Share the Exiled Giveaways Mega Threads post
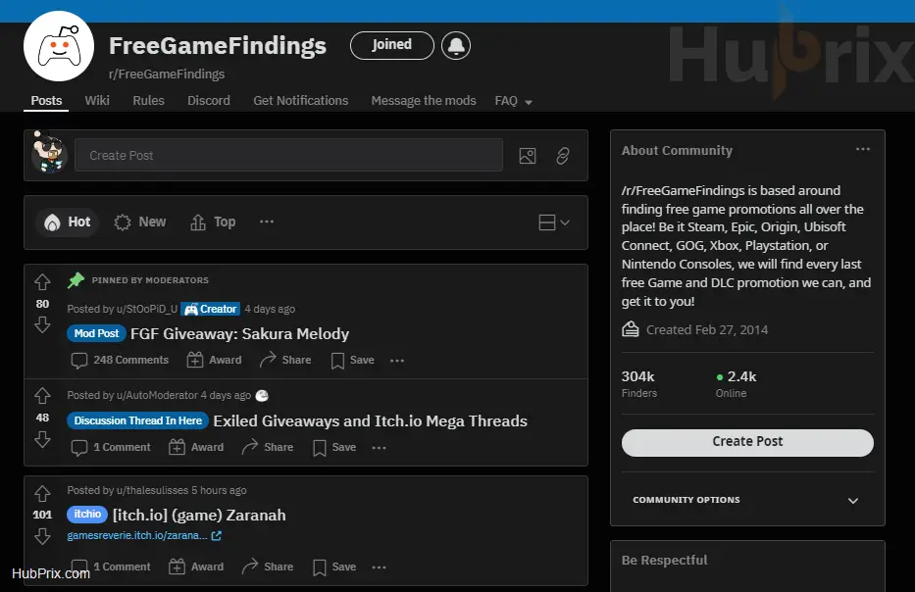Screen dimensions: 915x592 click(x=268, y=447)
